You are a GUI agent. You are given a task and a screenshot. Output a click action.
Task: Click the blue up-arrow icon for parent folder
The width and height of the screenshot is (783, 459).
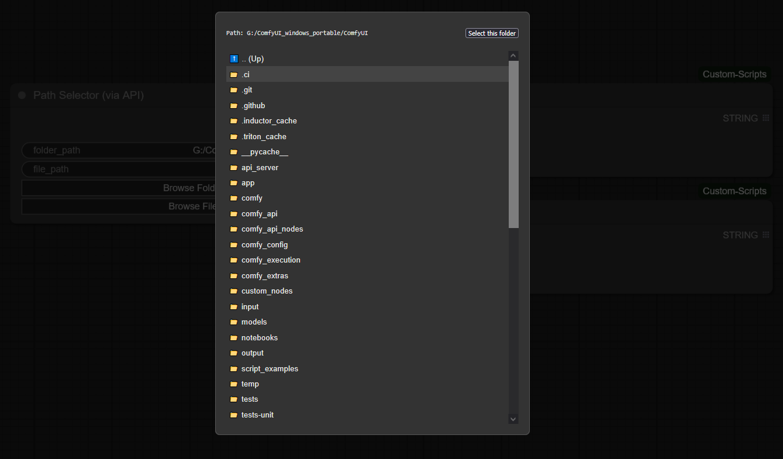click(x=234, y=59)
